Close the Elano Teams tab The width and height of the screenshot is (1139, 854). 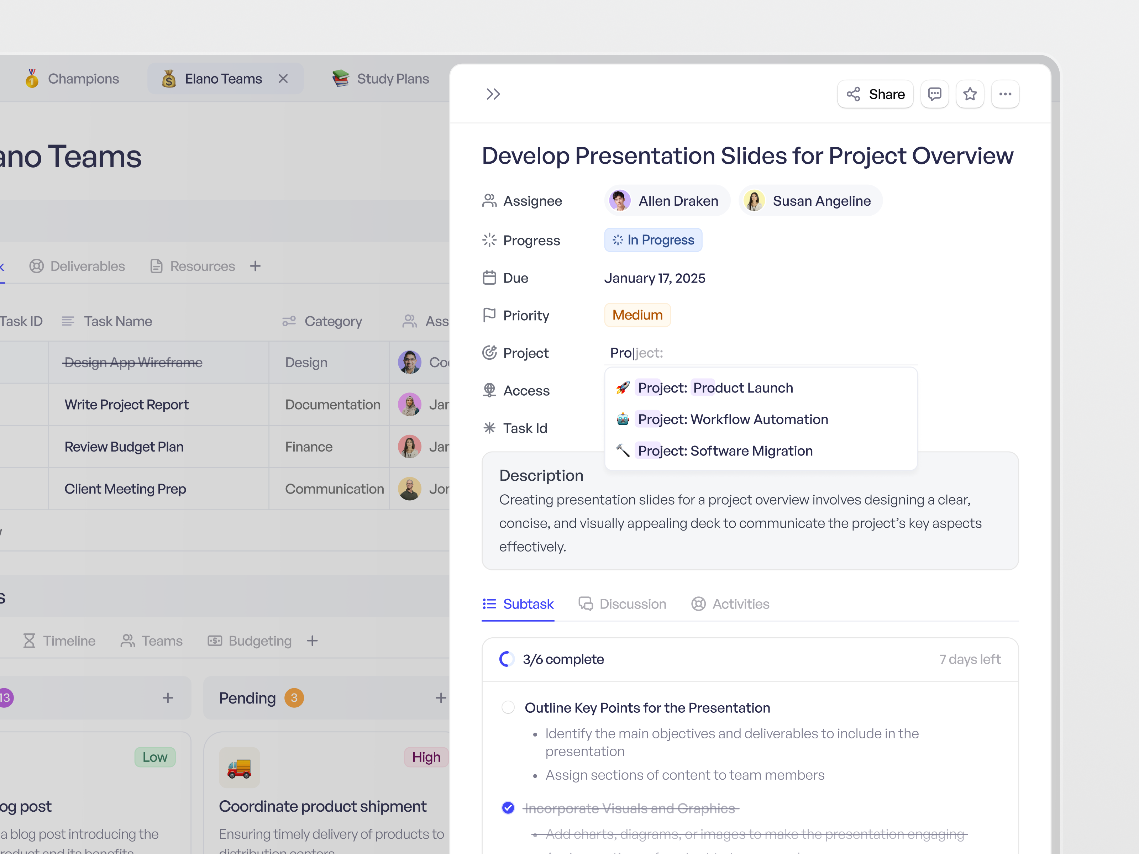(x=284, y=78)
